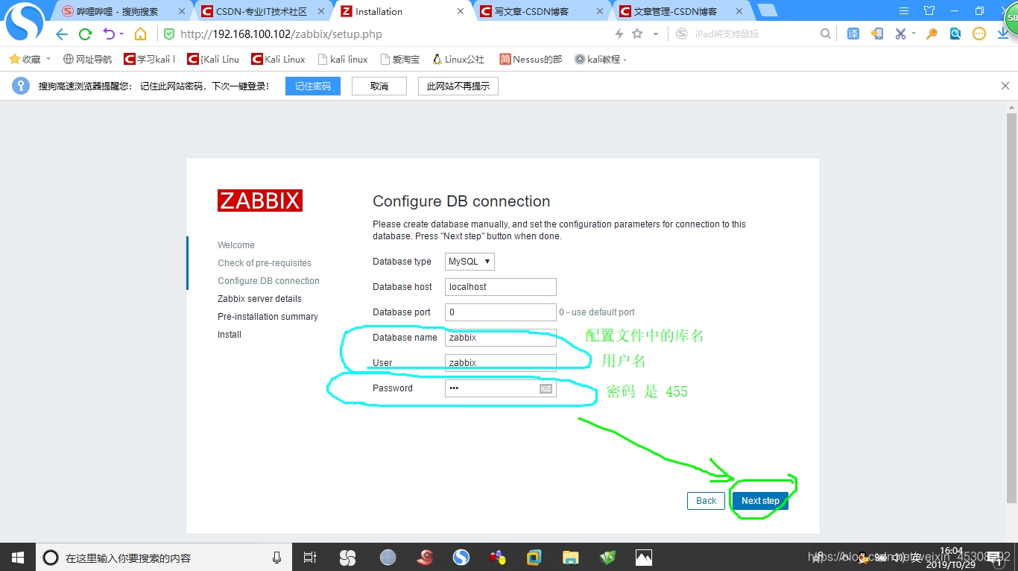Click 此网站不再提示 button
Viewport: 1018px width, 571px height.
458,86
